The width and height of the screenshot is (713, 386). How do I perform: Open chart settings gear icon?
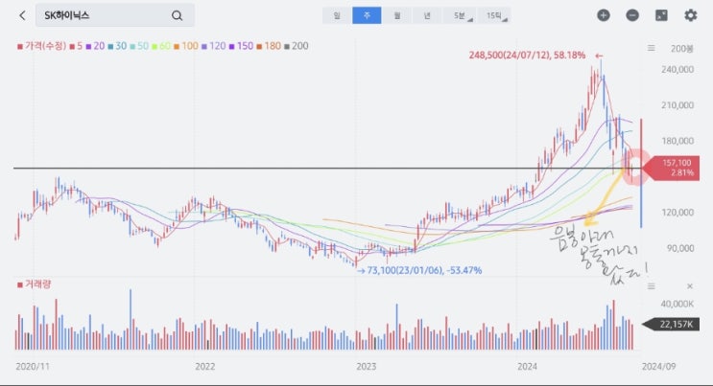tap(691, 15)
